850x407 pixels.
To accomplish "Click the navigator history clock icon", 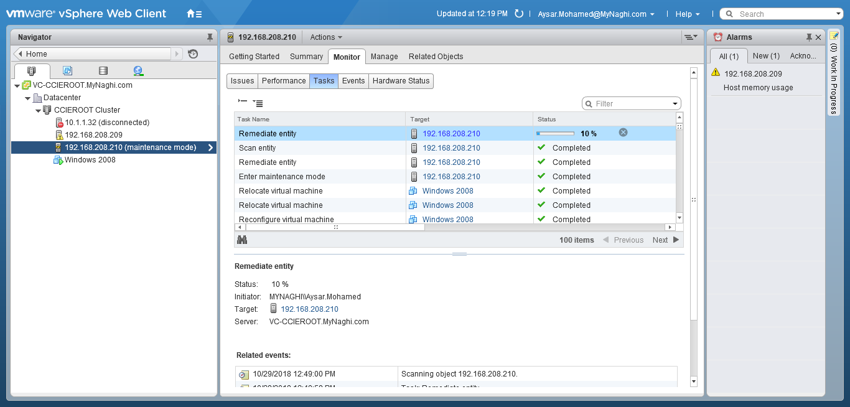I will click(x=193, y=54).
